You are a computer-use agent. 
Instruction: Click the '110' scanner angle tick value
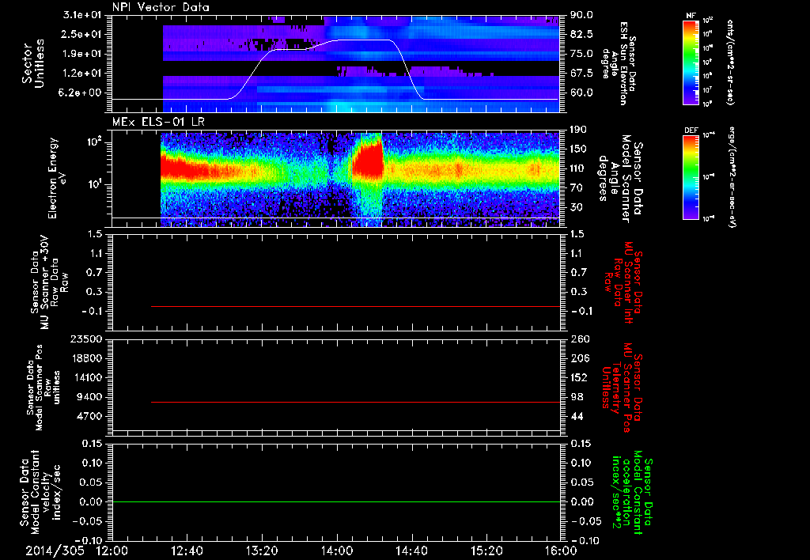(x=578, y=168)
